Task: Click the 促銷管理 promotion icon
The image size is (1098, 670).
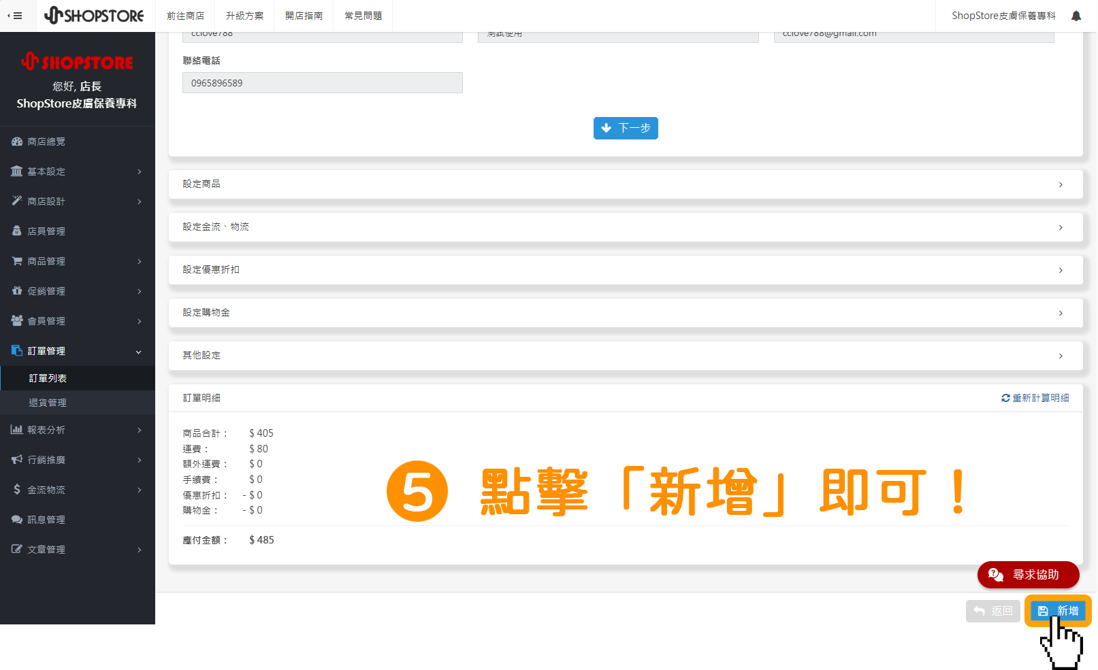Action: 17,290
